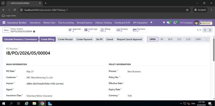This screenshot has width=215, height=106.
Task: Open the Thai Accounting menu
Action: 66,22
